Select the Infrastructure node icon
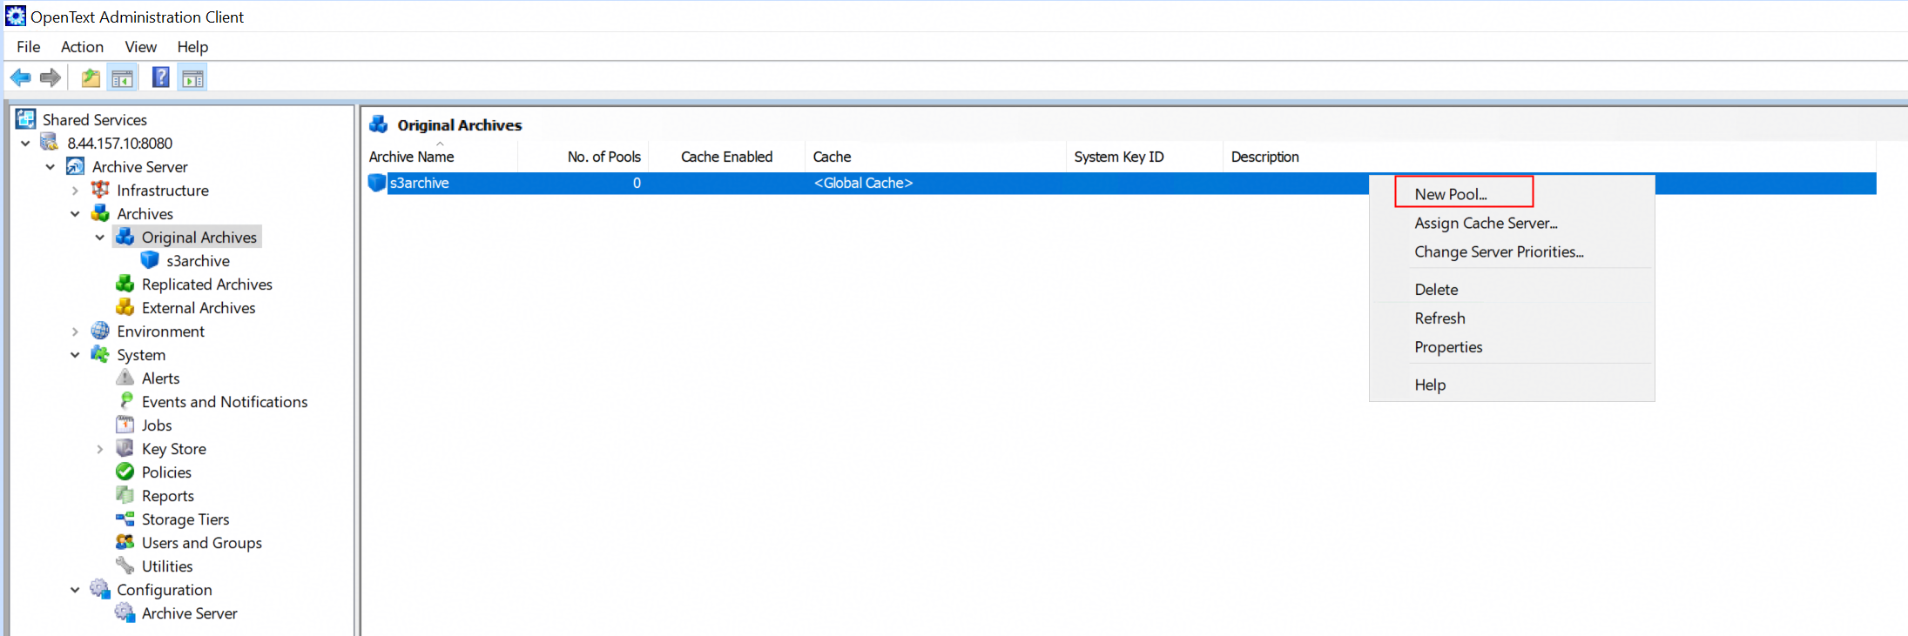1908x636 pixels. click(x=100, y=190)
